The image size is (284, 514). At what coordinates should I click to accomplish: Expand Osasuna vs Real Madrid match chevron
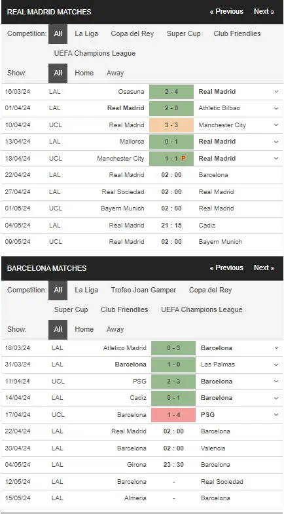pos(276,92)
